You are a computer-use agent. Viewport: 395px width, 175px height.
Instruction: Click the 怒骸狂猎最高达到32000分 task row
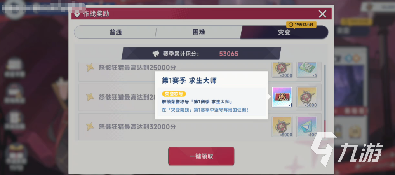point(200,127)
